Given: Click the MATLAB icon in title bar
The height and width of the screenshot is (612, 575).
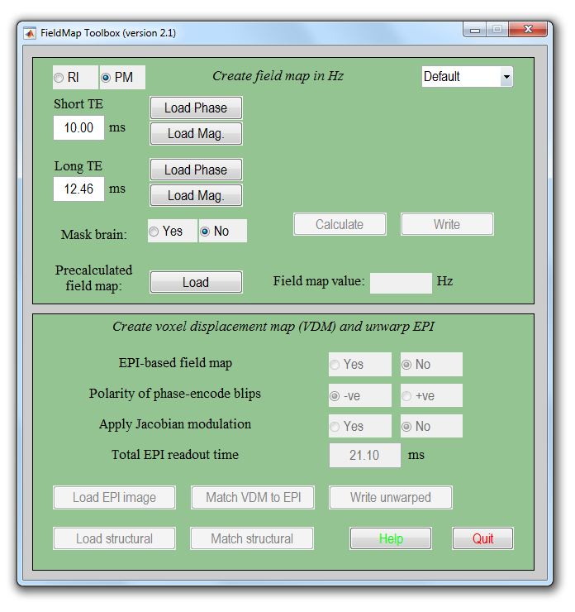Looking at the screenshot, I should tap(30, 33).
